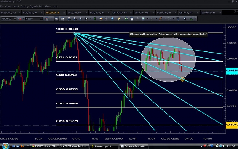Screen dimensions: 238x149
Task: Click the gray lines tool icon
Action: pos(138,19)
